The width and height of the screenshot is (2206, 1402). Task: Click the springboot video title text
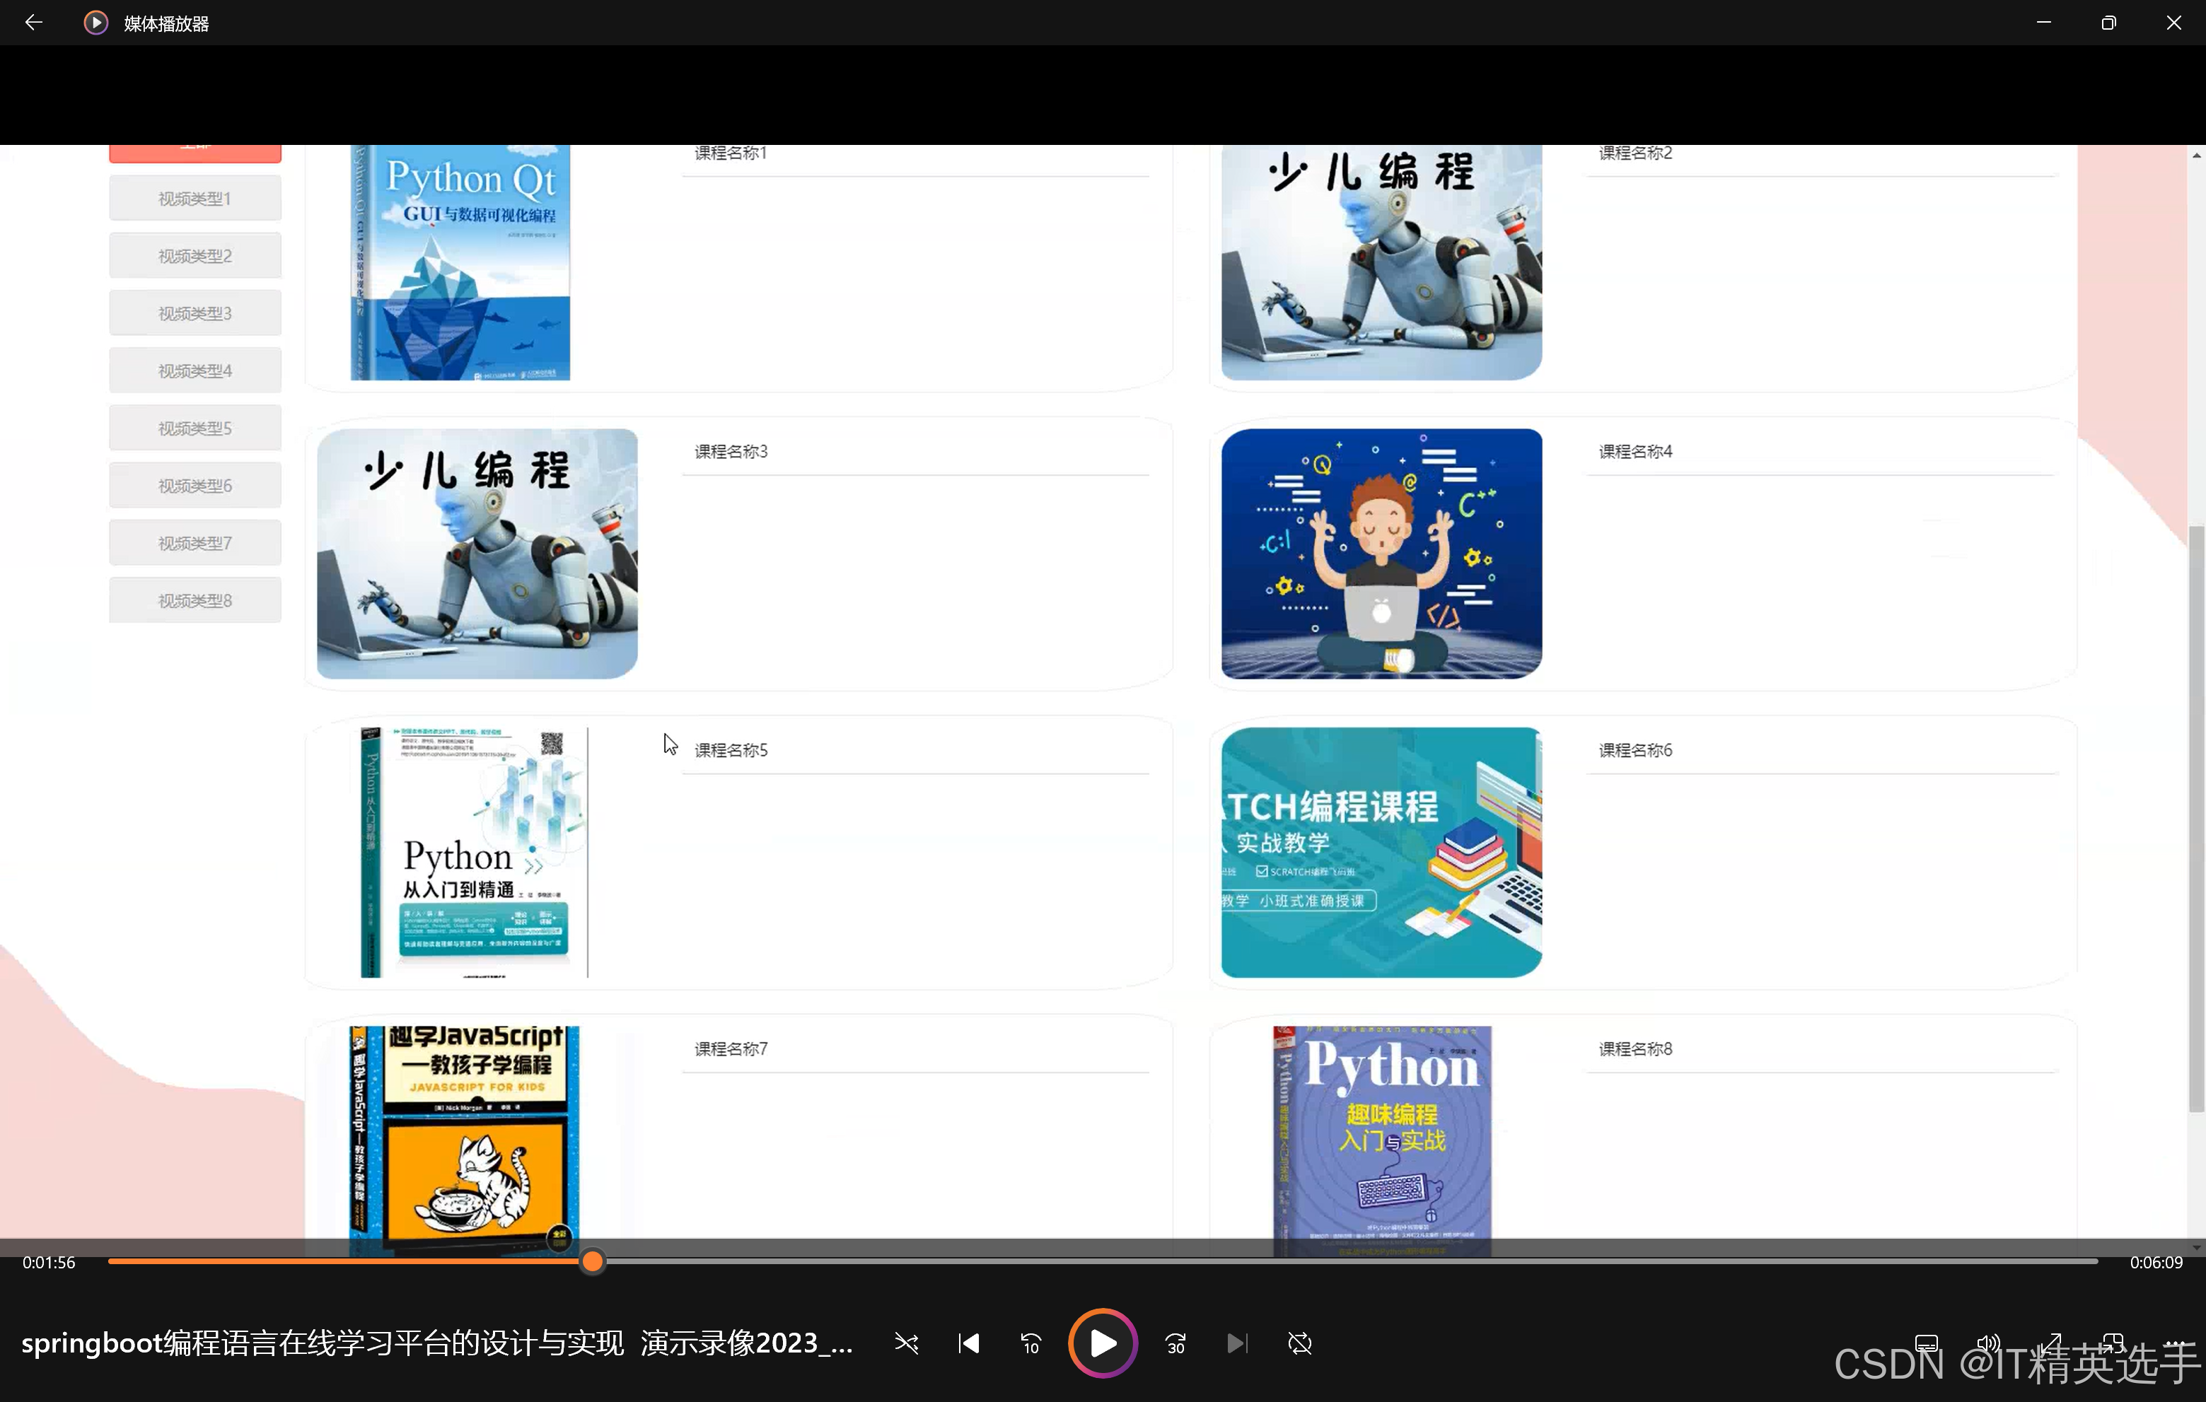[437, 1343]
